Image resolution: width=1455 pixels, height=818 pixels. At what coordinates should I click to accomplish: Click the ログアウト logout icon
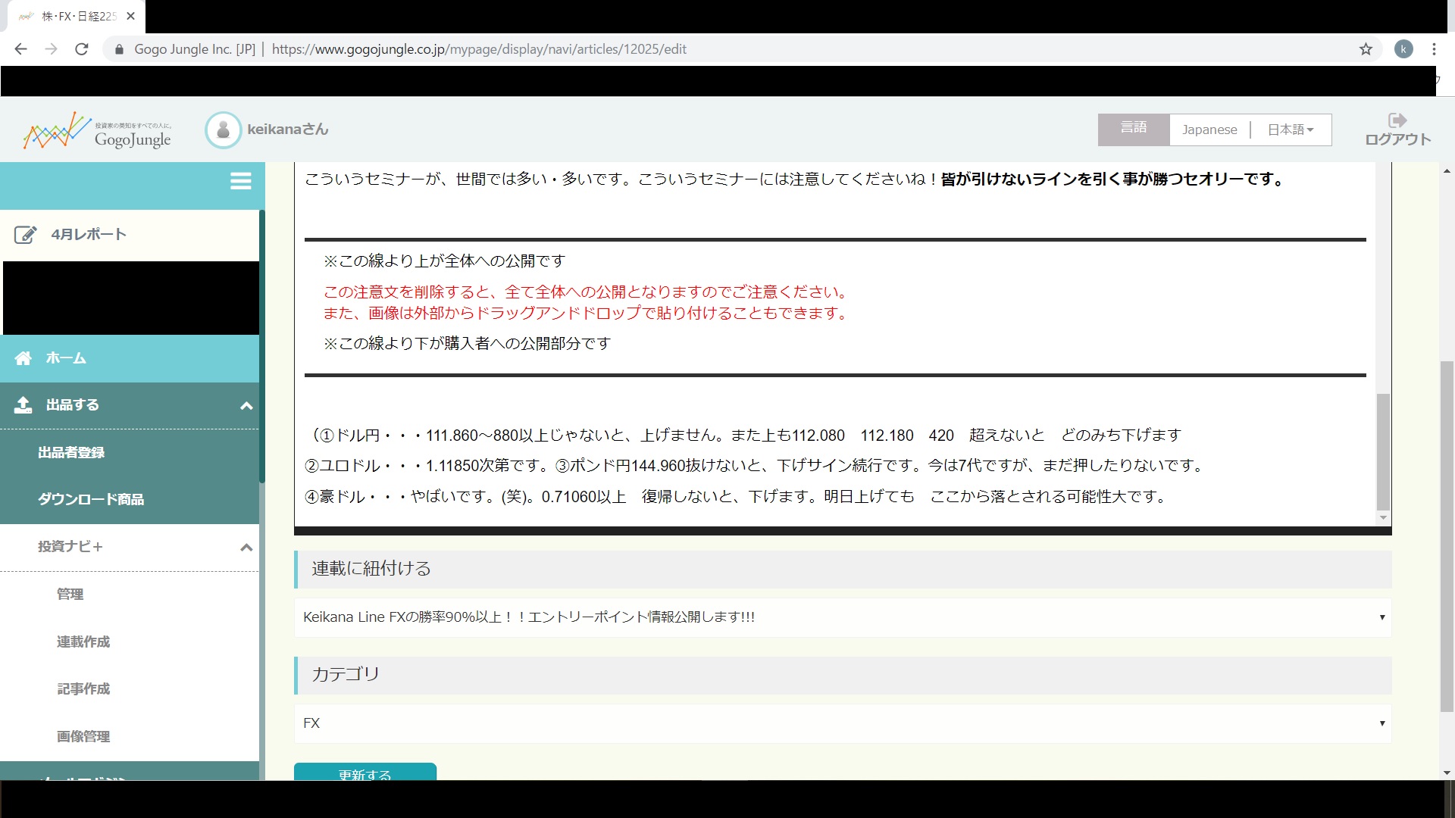[x=1397, y=121]
